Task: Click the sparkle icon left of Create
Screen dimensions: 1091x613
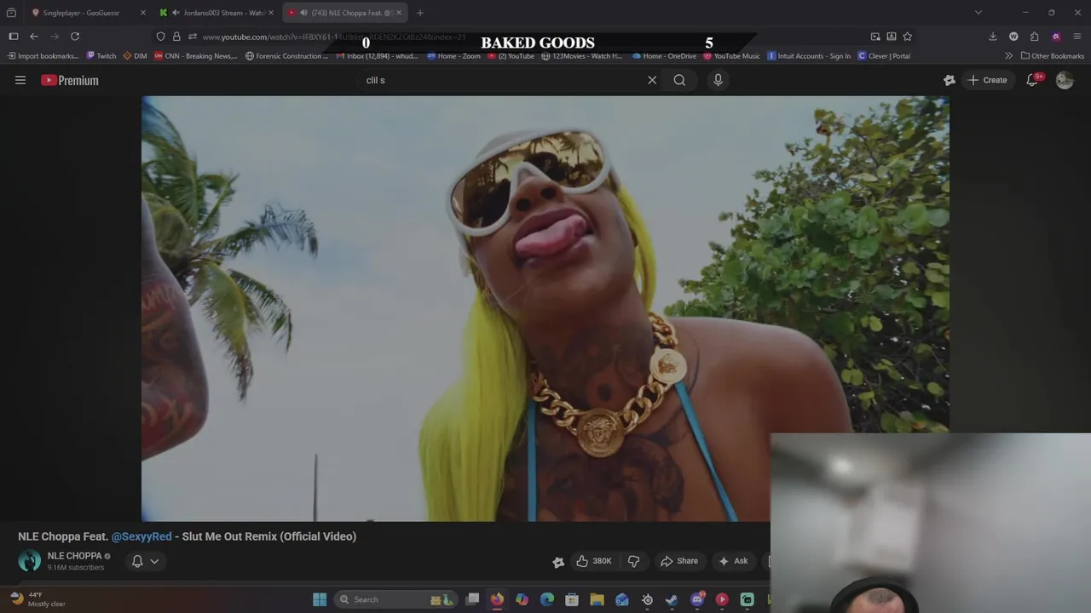Action: [x=950, y=80]
